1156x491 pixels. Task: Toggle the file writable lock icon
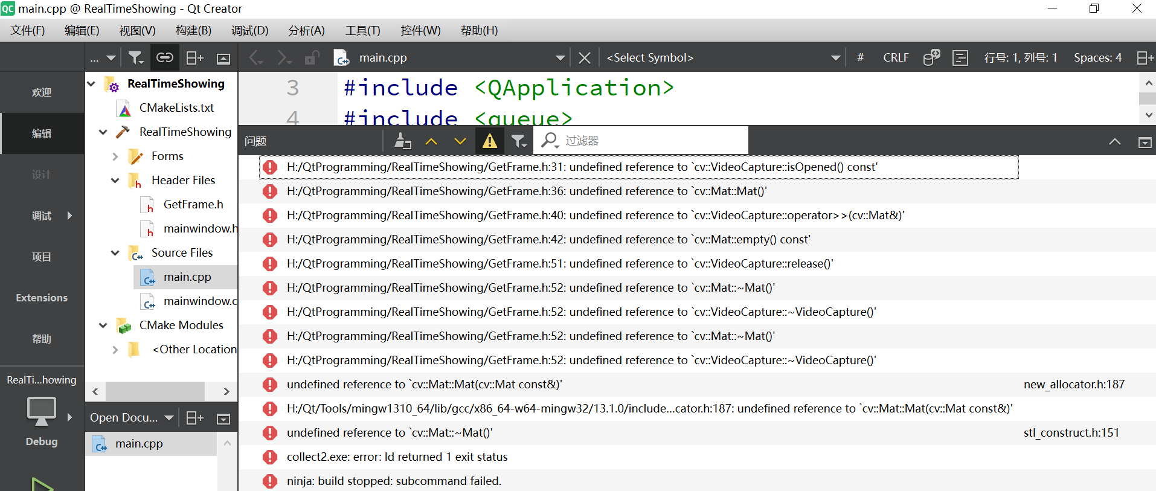tap(312, 58)
